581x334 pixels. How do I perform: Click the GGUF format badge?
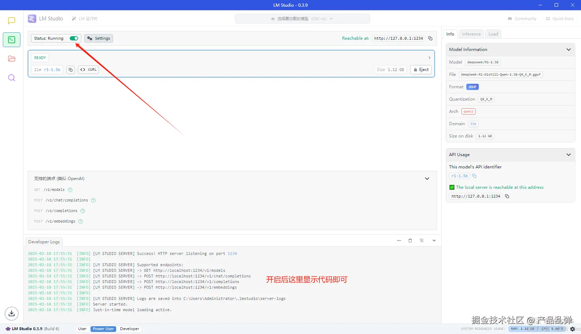coord(473,87)
